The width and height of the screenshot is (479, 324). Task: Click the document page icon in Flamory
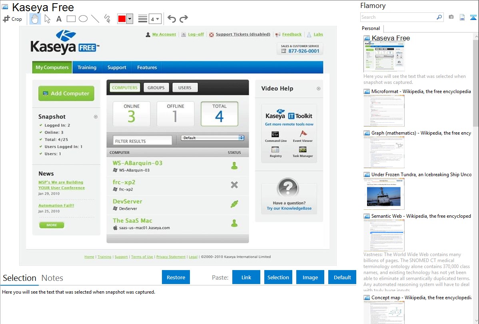coord(462,17)
